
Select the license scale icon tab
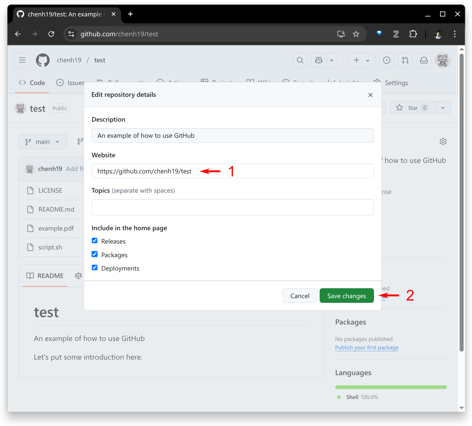click(79, 276)
